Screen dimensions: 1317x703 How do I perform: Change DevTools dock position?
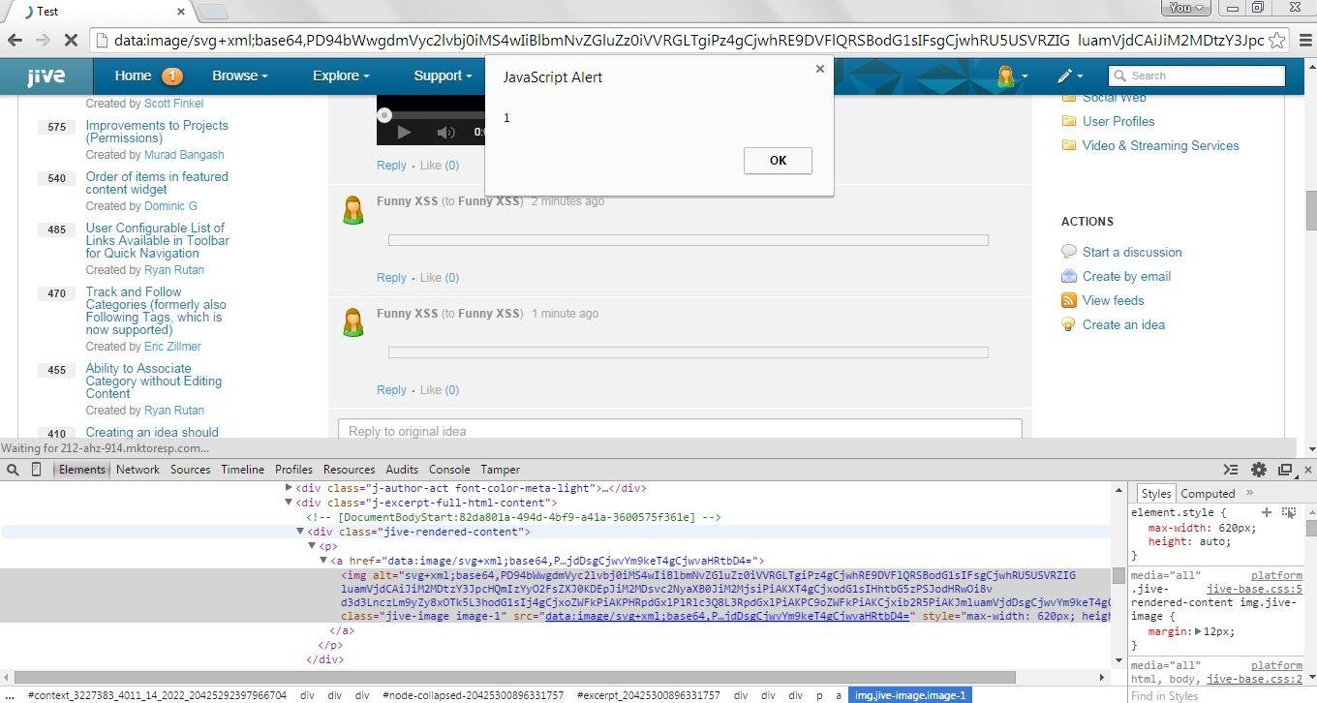click(1285, 470)
